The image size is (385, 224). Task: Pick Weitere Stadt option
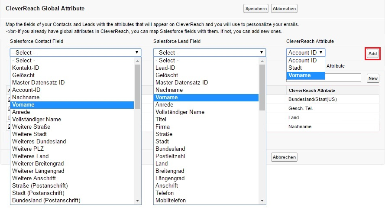[x=72, y=134]
